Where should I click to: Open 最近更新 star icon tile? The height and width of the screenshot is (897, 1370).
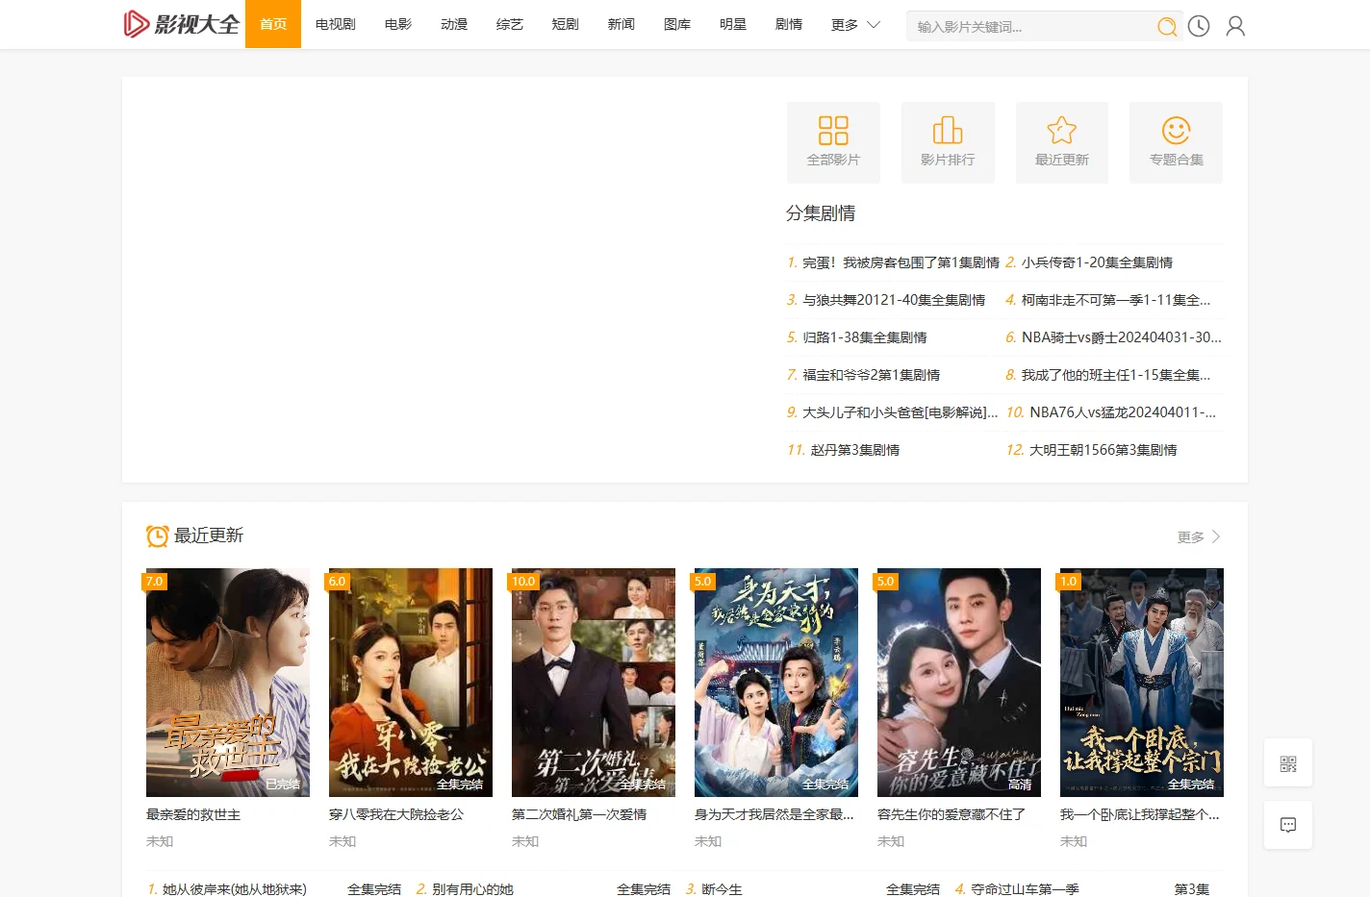point(1062,142)
